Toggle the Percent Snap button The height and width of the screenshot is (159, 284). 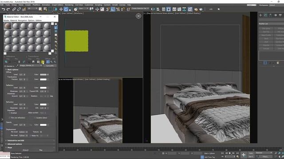pyautogui.click(x=118, y=9)
